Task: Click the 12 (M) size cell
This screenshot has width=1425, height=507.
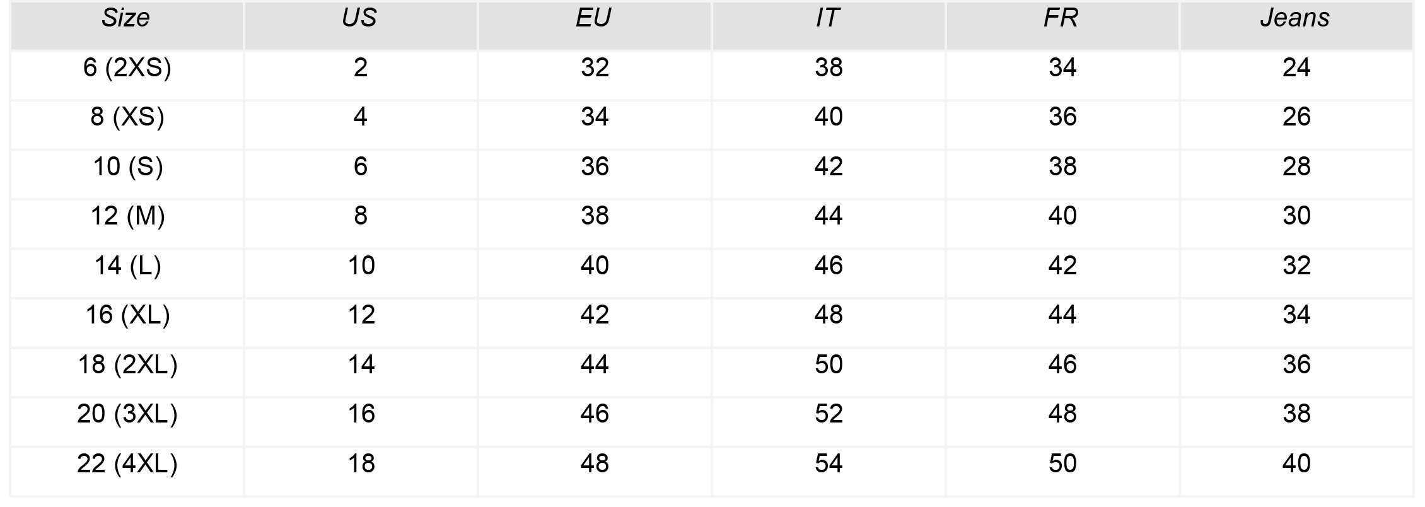Action: tap(127, 224)
